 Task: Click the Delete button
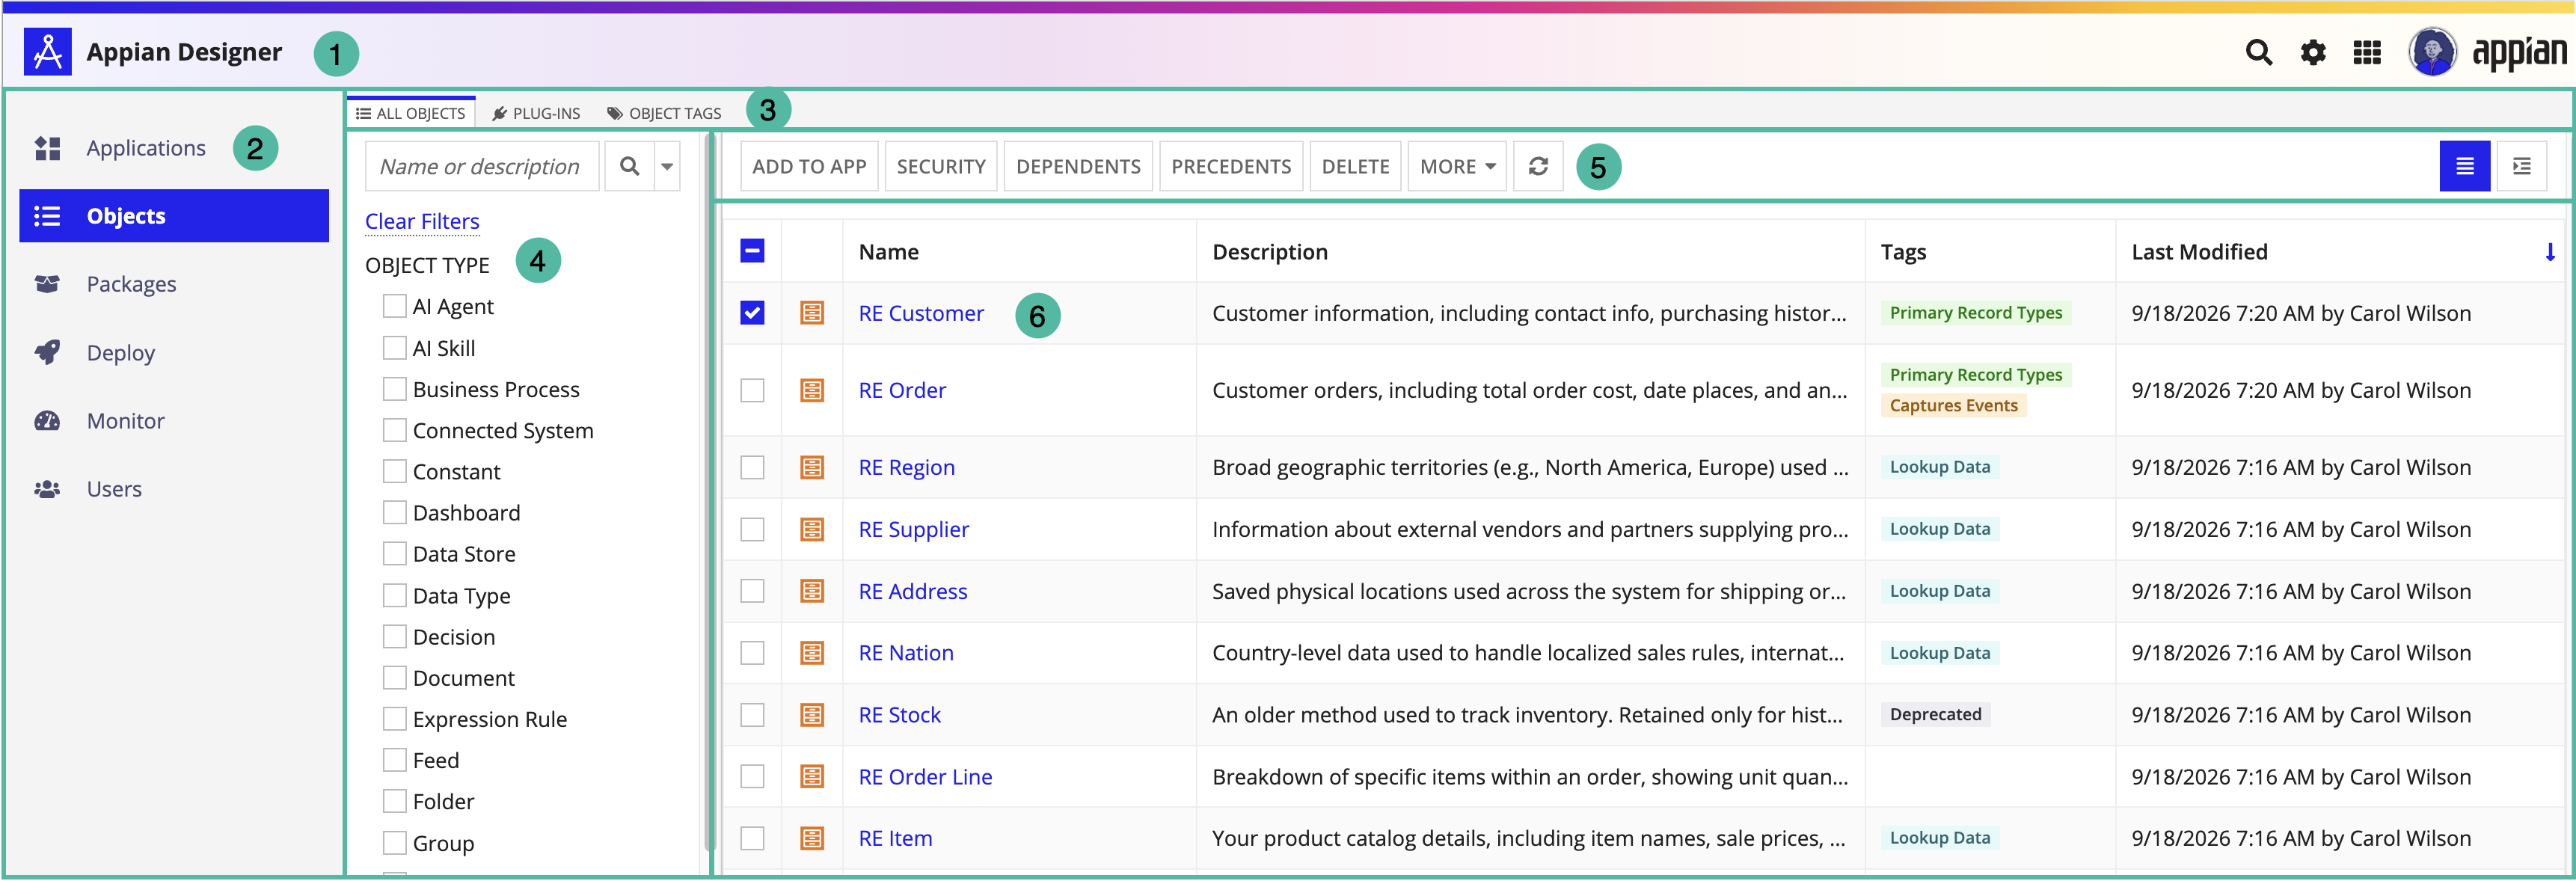[1355, 166]
